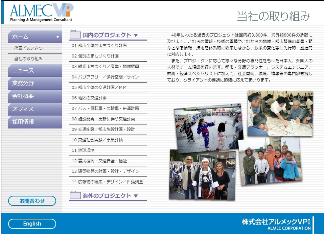Click the ALMEC VPI logo
Image resolution: width=324 pixels, height=234 pixels.
tap(42, 13)
